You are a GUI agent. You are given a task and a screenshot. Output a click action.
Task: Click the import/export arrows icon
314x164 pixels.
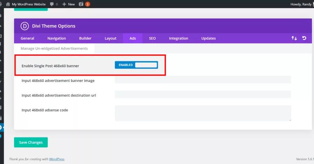coord(294,38)
